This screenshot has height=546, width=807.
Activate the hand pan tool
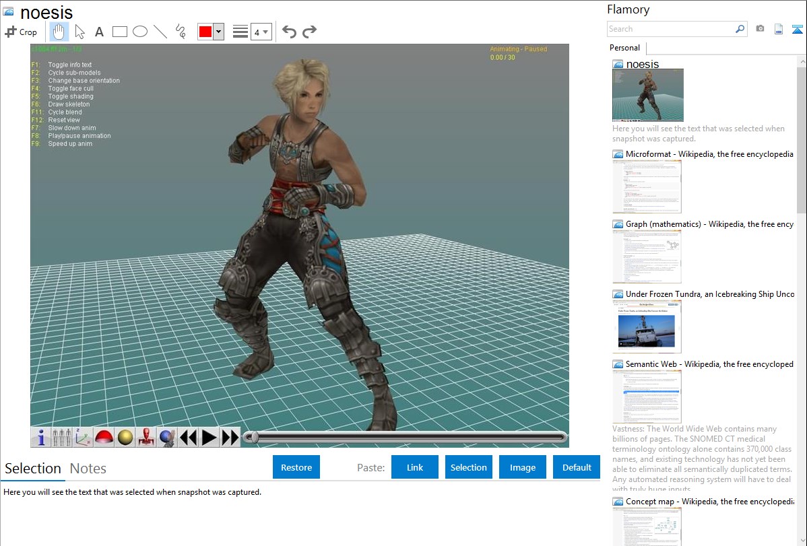59,32
